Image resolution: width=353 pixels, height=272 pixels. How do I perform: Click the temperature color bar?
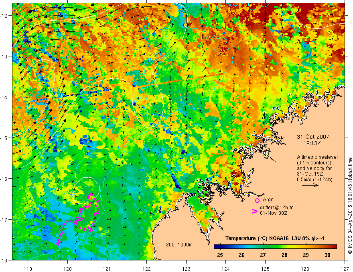[x=275, y=247]
